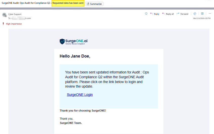Reply to the Cyber Support email
The height and width of the screenshot is (134, 214).
(155, 14)
